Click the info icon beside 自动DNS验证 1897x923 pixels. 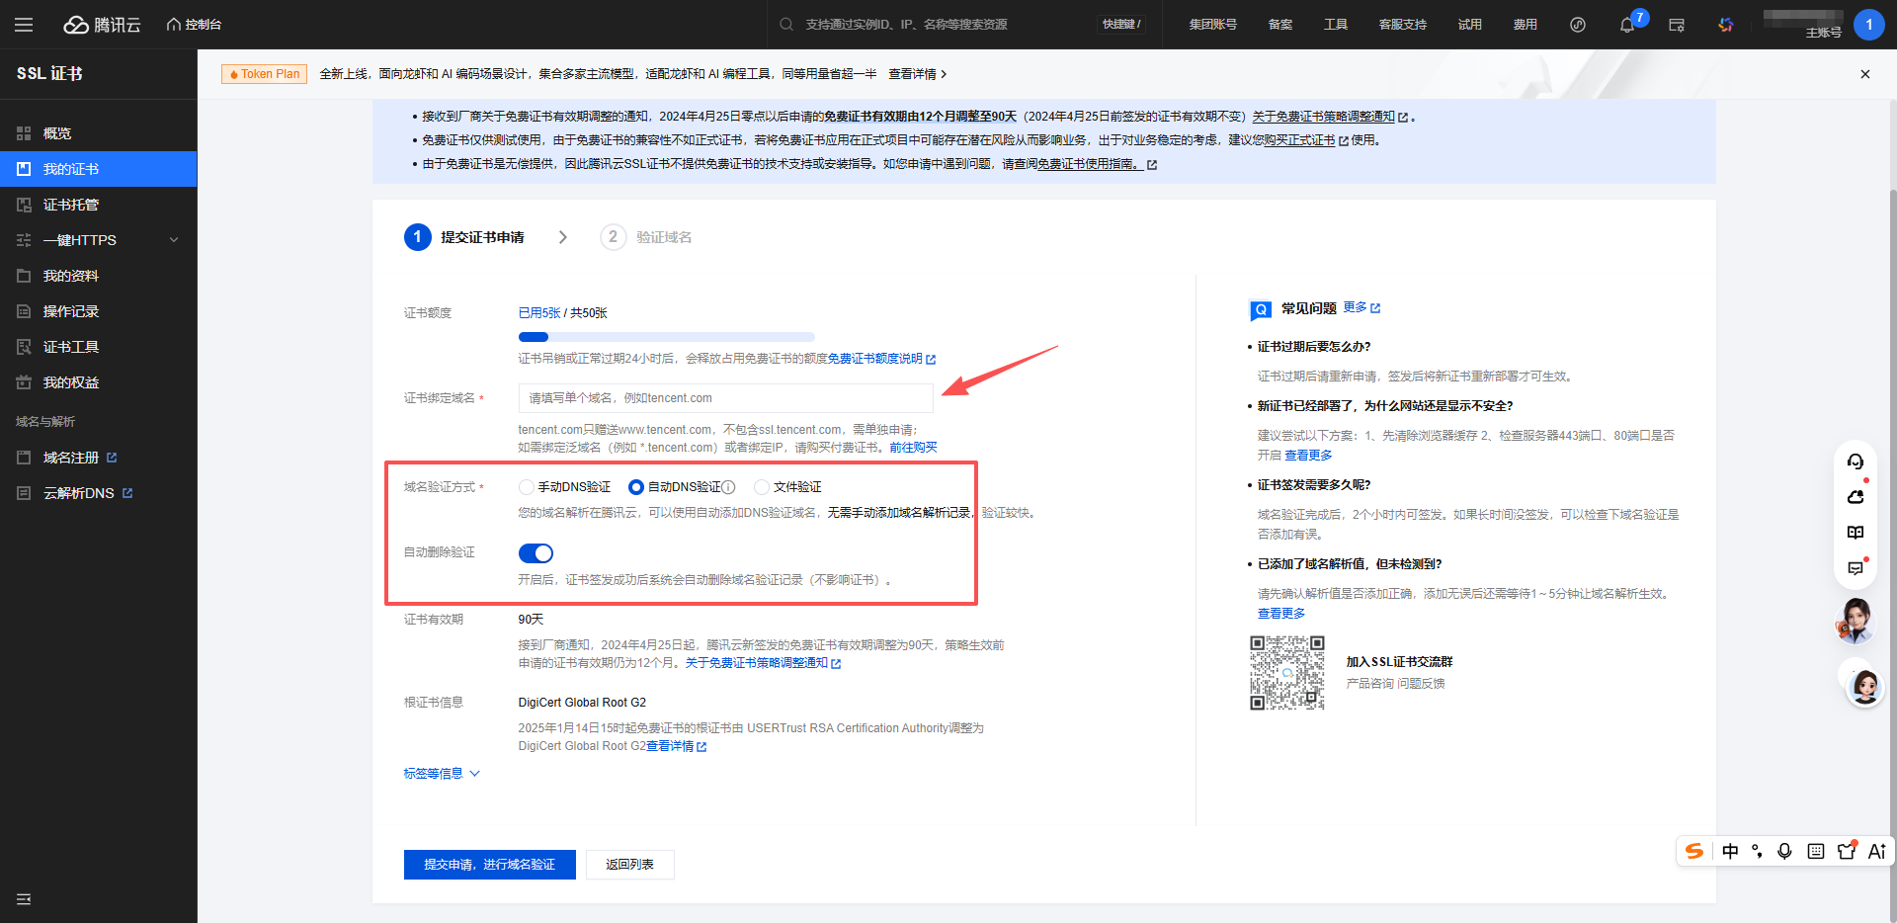pos(729,487)
